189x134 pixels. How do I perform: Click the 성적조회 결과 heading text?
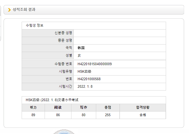[x=24, y=9]
